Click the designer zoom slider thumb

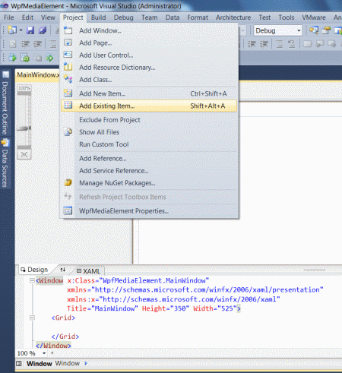coord(24,128)
